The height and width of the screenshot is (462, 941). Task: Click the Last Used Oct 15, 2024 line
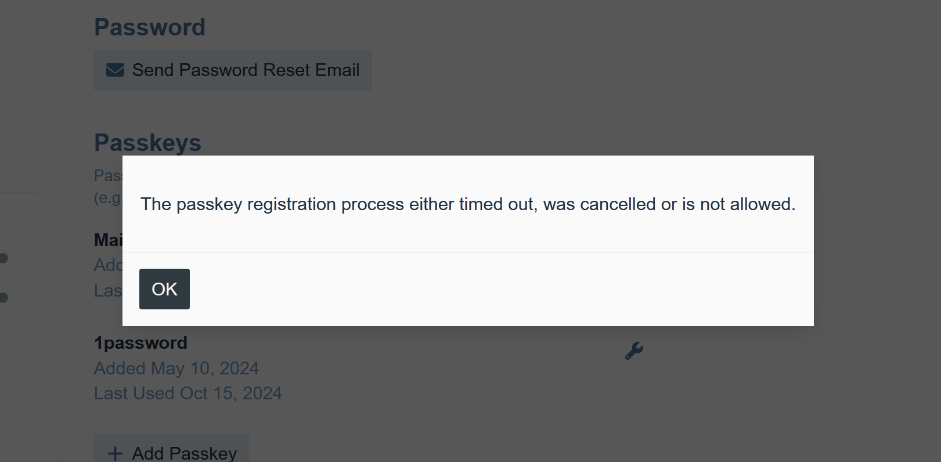click(x=188, y=394)
